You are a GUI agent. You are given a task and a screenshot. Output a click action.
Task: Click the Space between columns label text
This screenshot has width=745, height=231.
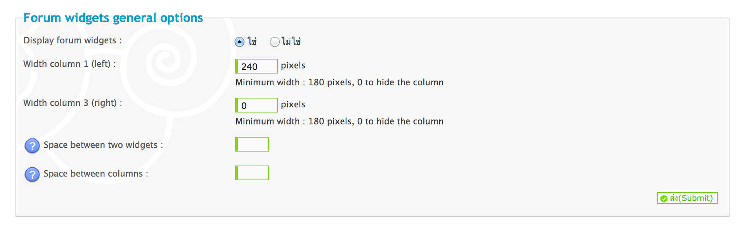pos(96,174)
